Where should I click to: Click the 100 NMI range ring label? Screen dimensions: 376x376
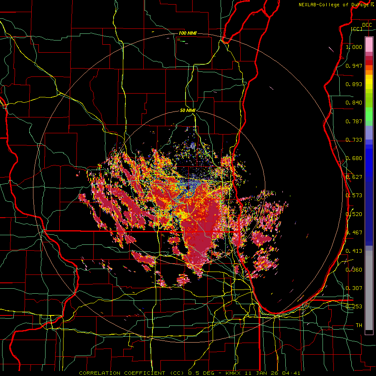click(x=188, y=33)
